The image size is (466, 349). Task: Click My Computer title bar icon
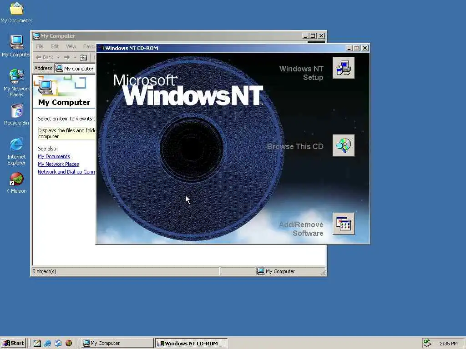coord(36,36)
